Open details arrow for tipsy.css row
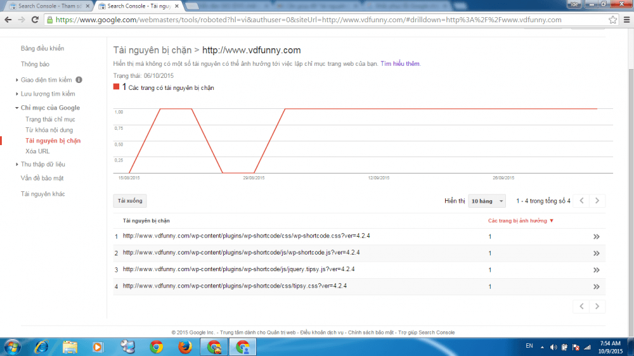This screenshot has height=356, width=634. click(x=597, y=287)
